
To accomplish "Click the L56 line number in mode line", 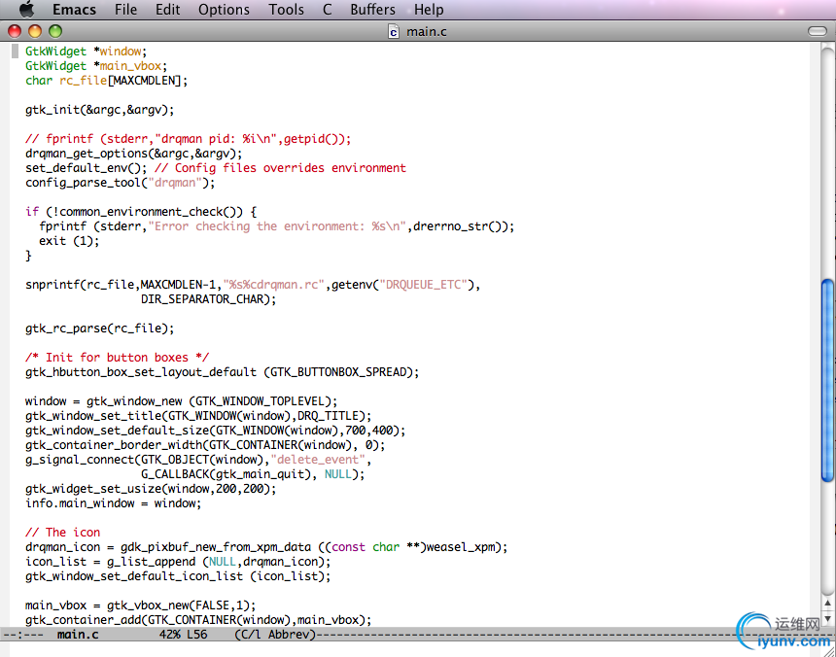I will [197, 635].
